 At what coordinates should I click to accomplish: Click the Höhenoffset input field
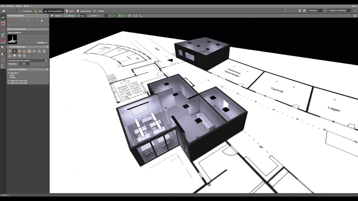pyautogui.click(x=24, y=64)
